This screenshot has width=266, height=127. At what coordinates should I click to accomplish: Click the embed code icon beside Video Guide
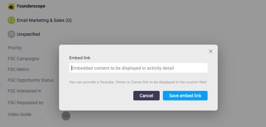[x=66, y=116]
